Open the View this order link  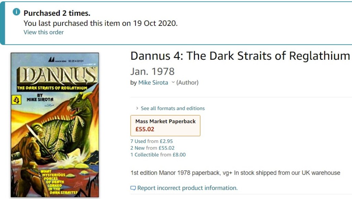pyautogui.click(x=43, y=32)
